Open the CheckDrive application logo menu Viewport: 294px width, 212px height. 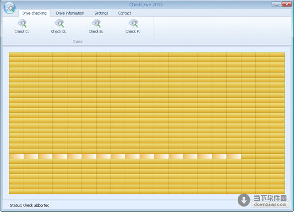[x=10, y=8]
